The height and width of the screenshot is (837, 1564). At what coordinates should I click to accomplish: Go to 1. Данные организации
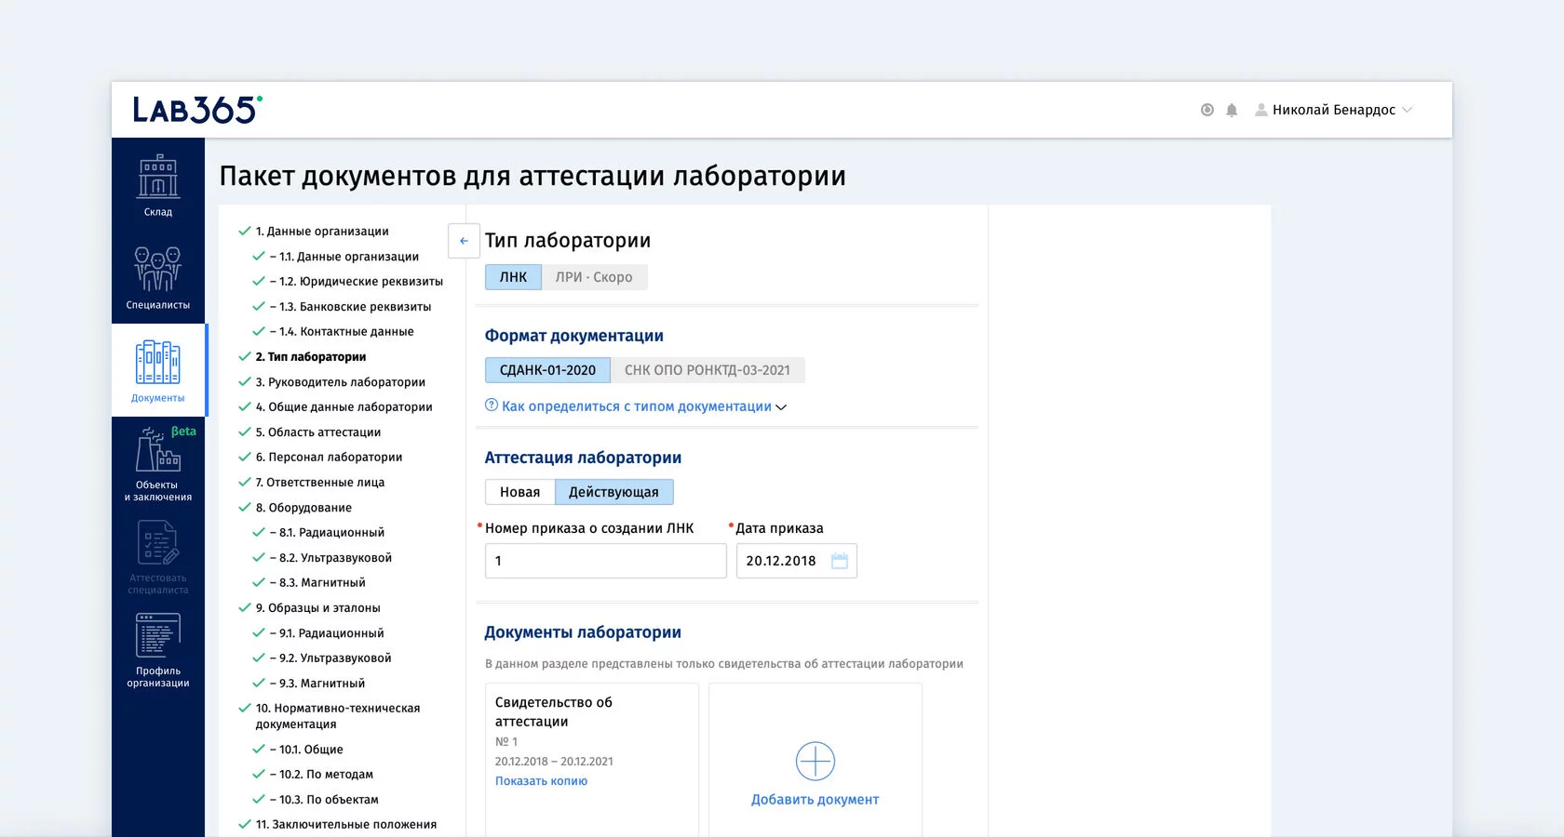(x=322, y=232)
